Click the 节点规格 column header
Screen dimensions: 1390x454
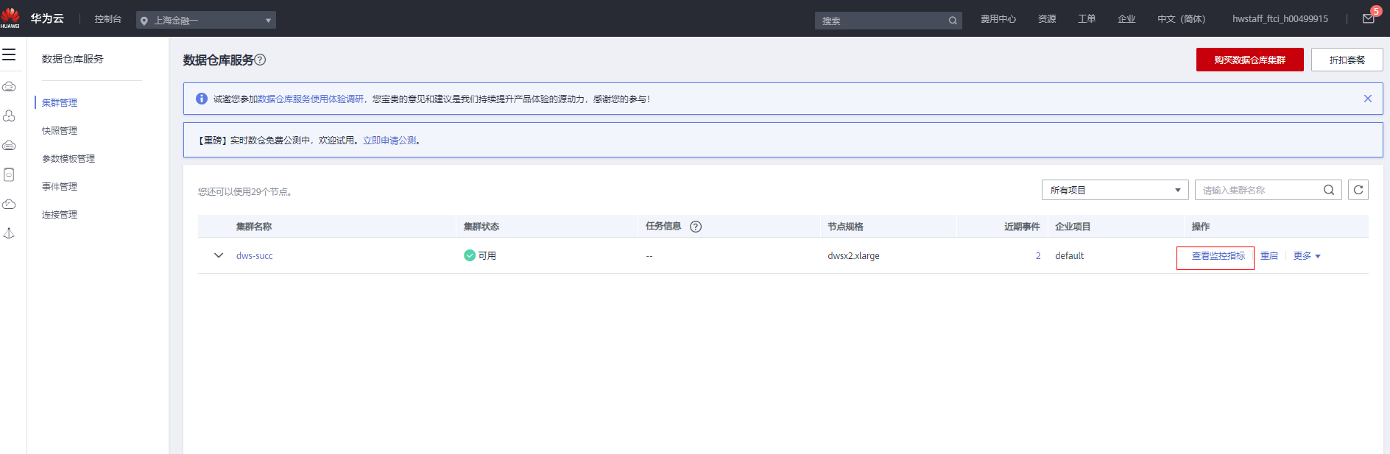pos(845,227)
